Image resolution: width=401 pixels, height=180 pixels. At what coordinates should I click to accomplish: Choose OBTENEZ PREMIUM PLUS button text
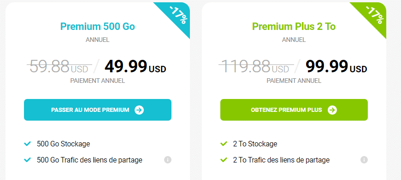click(x=286, y=110)
